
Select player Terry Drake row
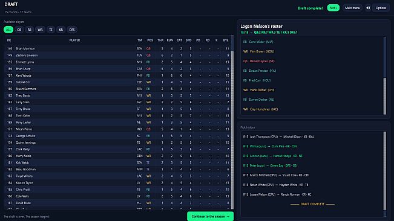click(117, 109)
